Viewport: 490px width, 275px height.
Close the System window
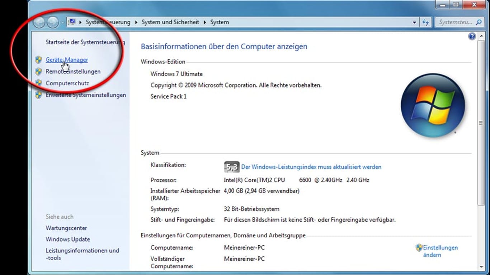[474, 5]
